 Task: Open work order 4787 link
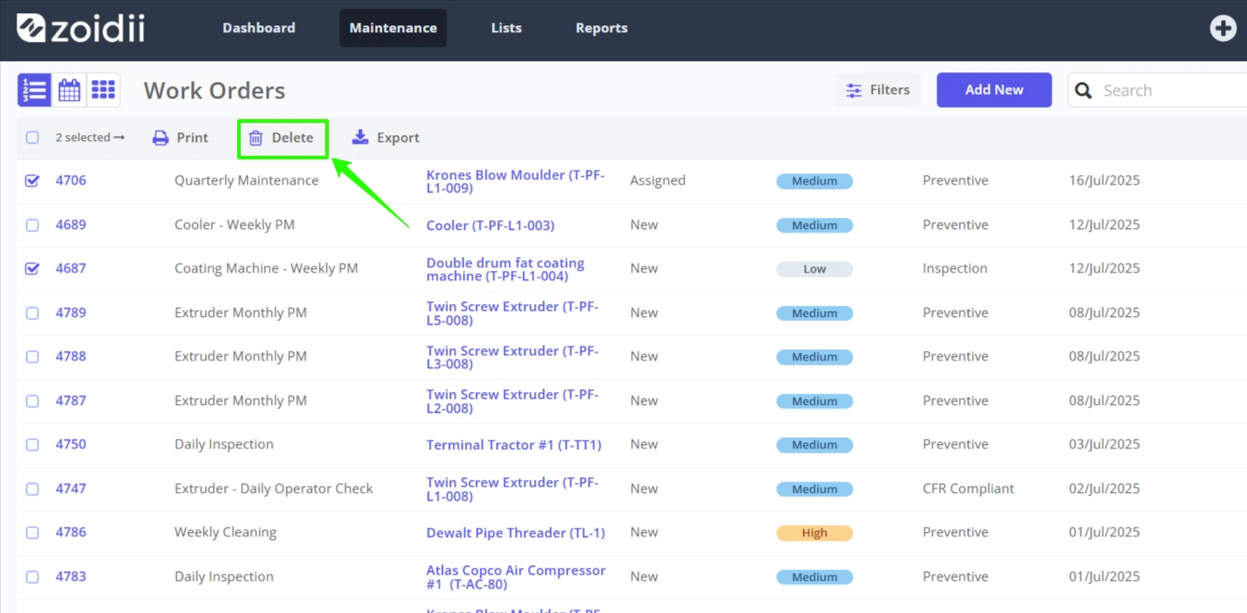coord(71,401)
